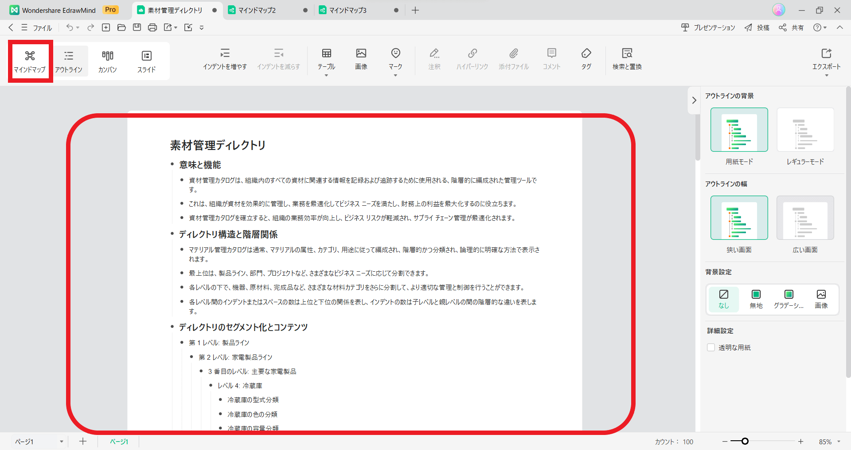Image resolution: width=851 pixels, height=450 pixels.
Task: Open a file with folder icon
Action: tap(121, 27)
